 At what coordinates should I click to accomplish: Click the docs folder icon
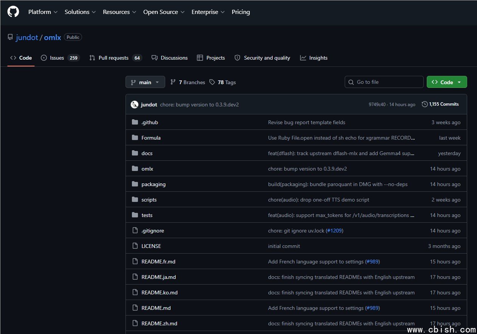coord(135,153)
